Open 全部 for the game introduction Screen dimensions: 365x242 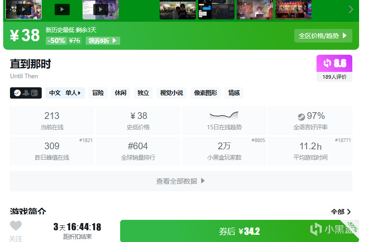[341, 212]
